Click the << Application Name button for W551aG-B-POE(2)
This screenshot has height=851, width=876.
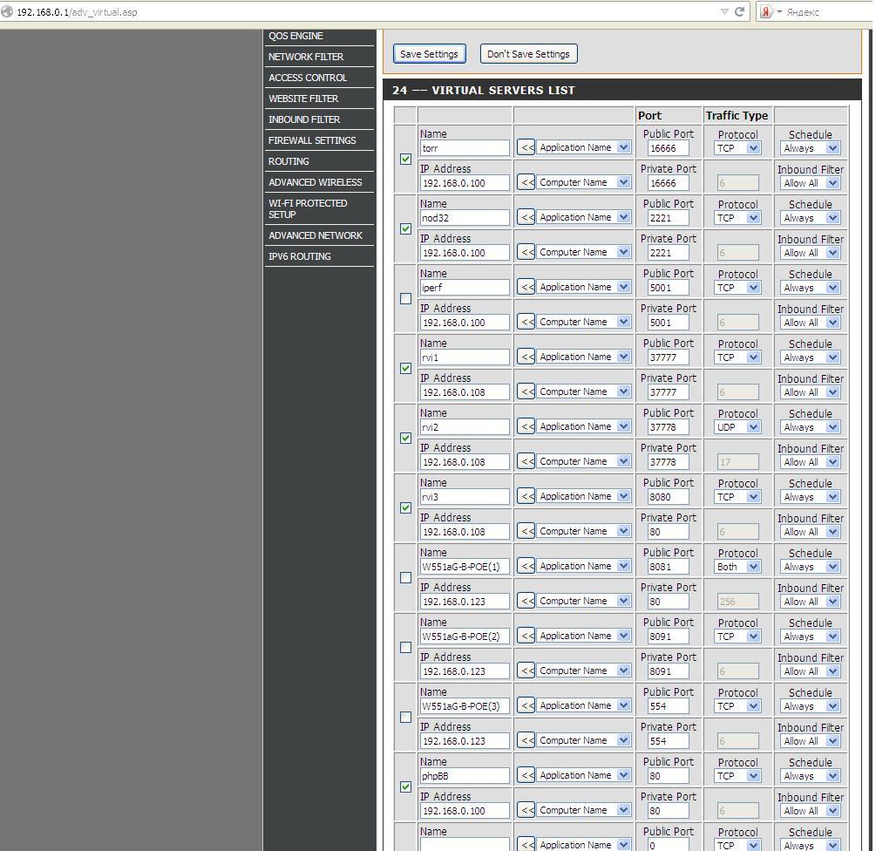pyautogui.click(x=526, y=636)
